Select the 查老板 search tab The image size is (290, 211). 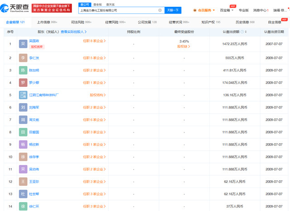(x=97, y=5)
